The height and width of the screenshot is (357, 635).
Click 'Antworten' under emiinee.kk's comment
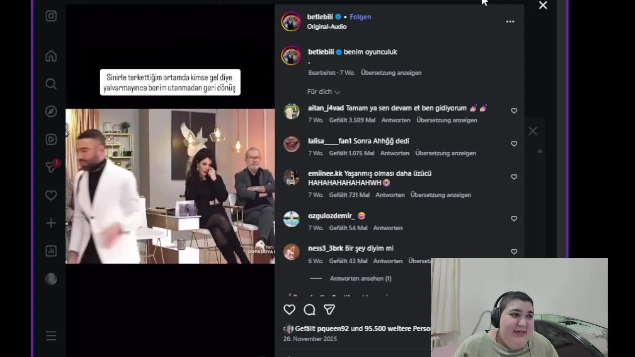[x=390, y=195]
